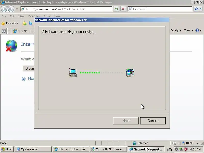Click the network connection tray icon

181,149
